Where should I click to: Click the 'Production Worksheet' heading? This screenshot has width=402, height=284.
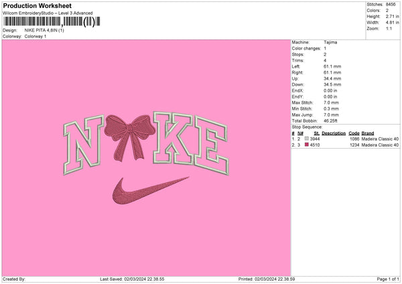[37, 5]
